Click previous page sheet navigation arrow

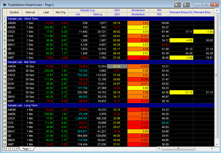(9, 148)
